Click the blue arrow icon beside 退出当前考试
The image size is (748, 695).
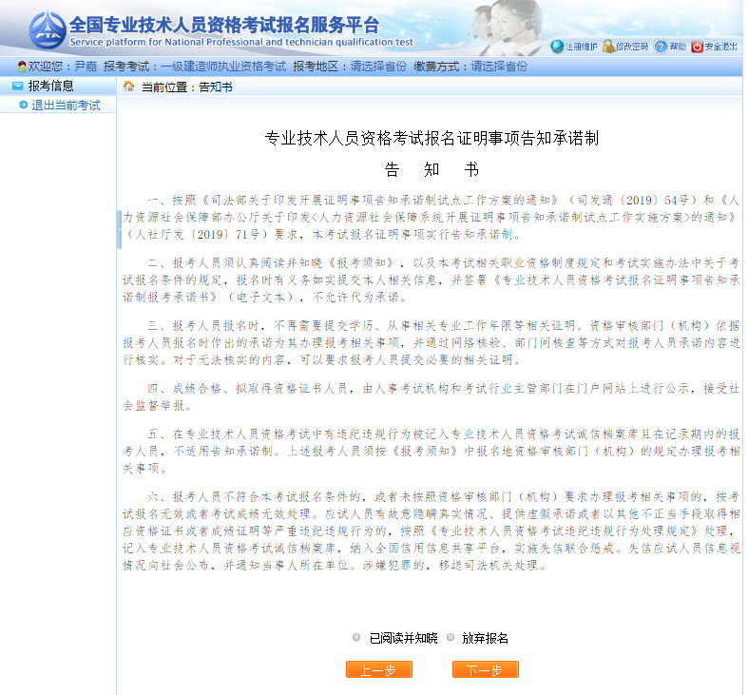(24, 105)
